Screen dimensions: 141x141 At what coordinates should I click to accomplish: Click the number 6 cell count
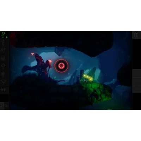7,37
